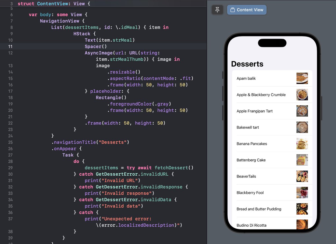The width and height of the screenshot is (336, 244).
Task: Click line number 29 gutter to add breakpoint
Action: coord(10,168)
